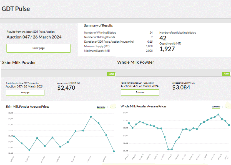Select the Duration of GDT Pulse Auction label
This screenshot has width=231, height=165.
click(109, 42)
